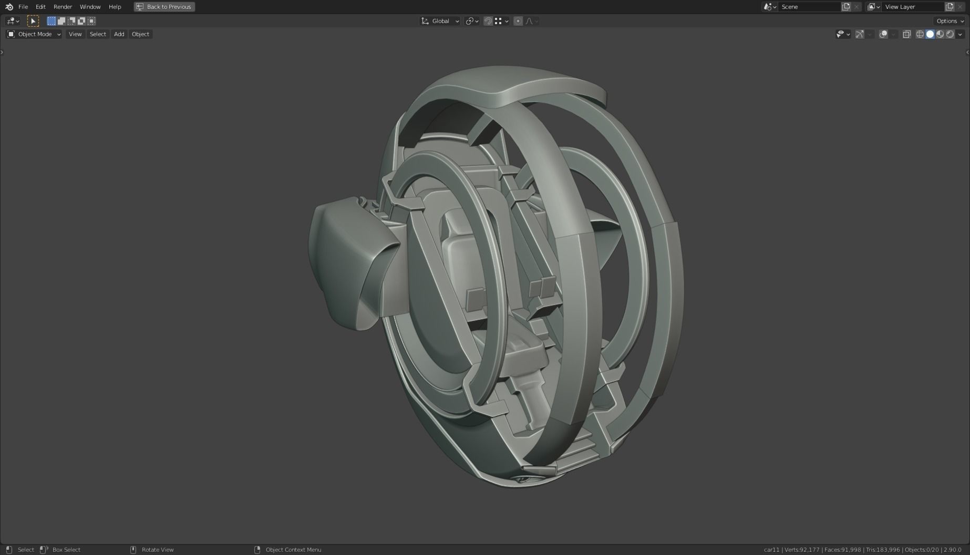Toggle viewport overlays
This screenshot has width=970, height=555.
[x=883, y=34]
